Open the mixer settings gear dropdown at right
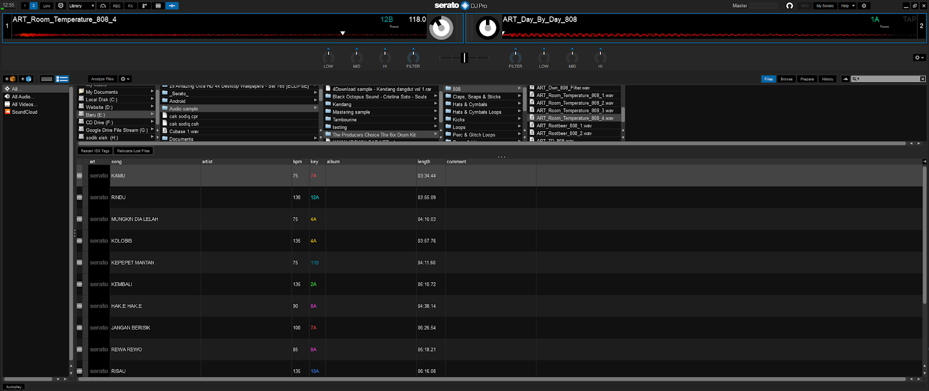The height and width of the screenshot is (391, 929). 919,57
